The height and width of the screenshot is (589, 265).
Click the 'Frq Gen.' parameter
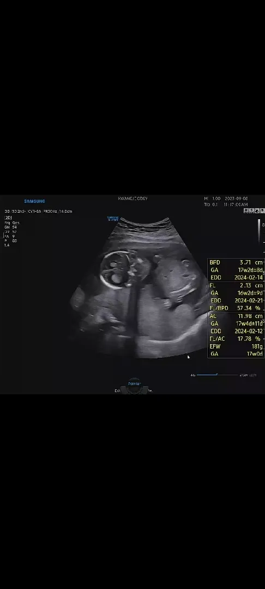12,223
